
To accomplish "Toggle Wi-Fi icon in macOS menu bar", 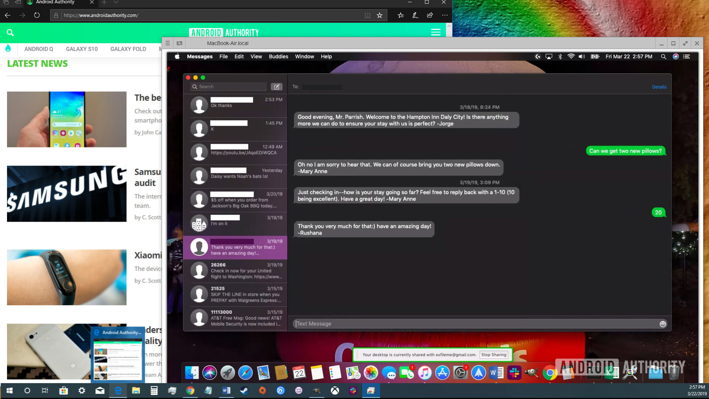I will [x=571, y=56].
